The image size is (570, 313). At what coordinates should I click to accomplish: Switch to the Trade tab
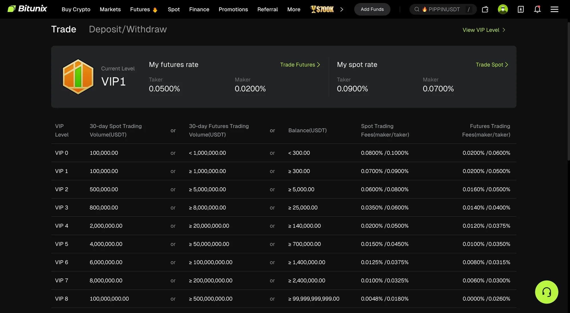click(64, 29)
